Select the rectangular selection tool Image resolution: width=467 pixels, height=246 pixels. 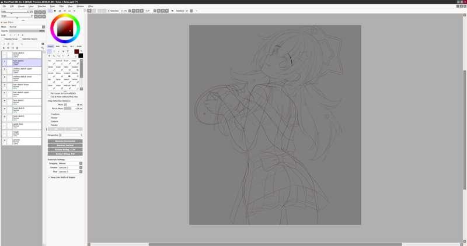[50, 51]
